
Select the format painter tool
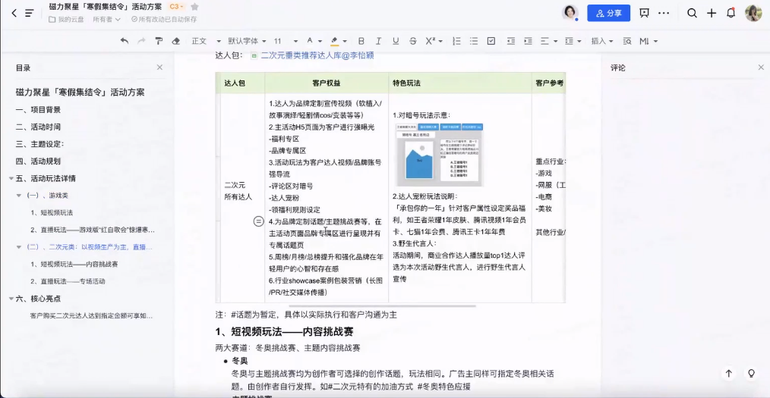tap(159, 41)
